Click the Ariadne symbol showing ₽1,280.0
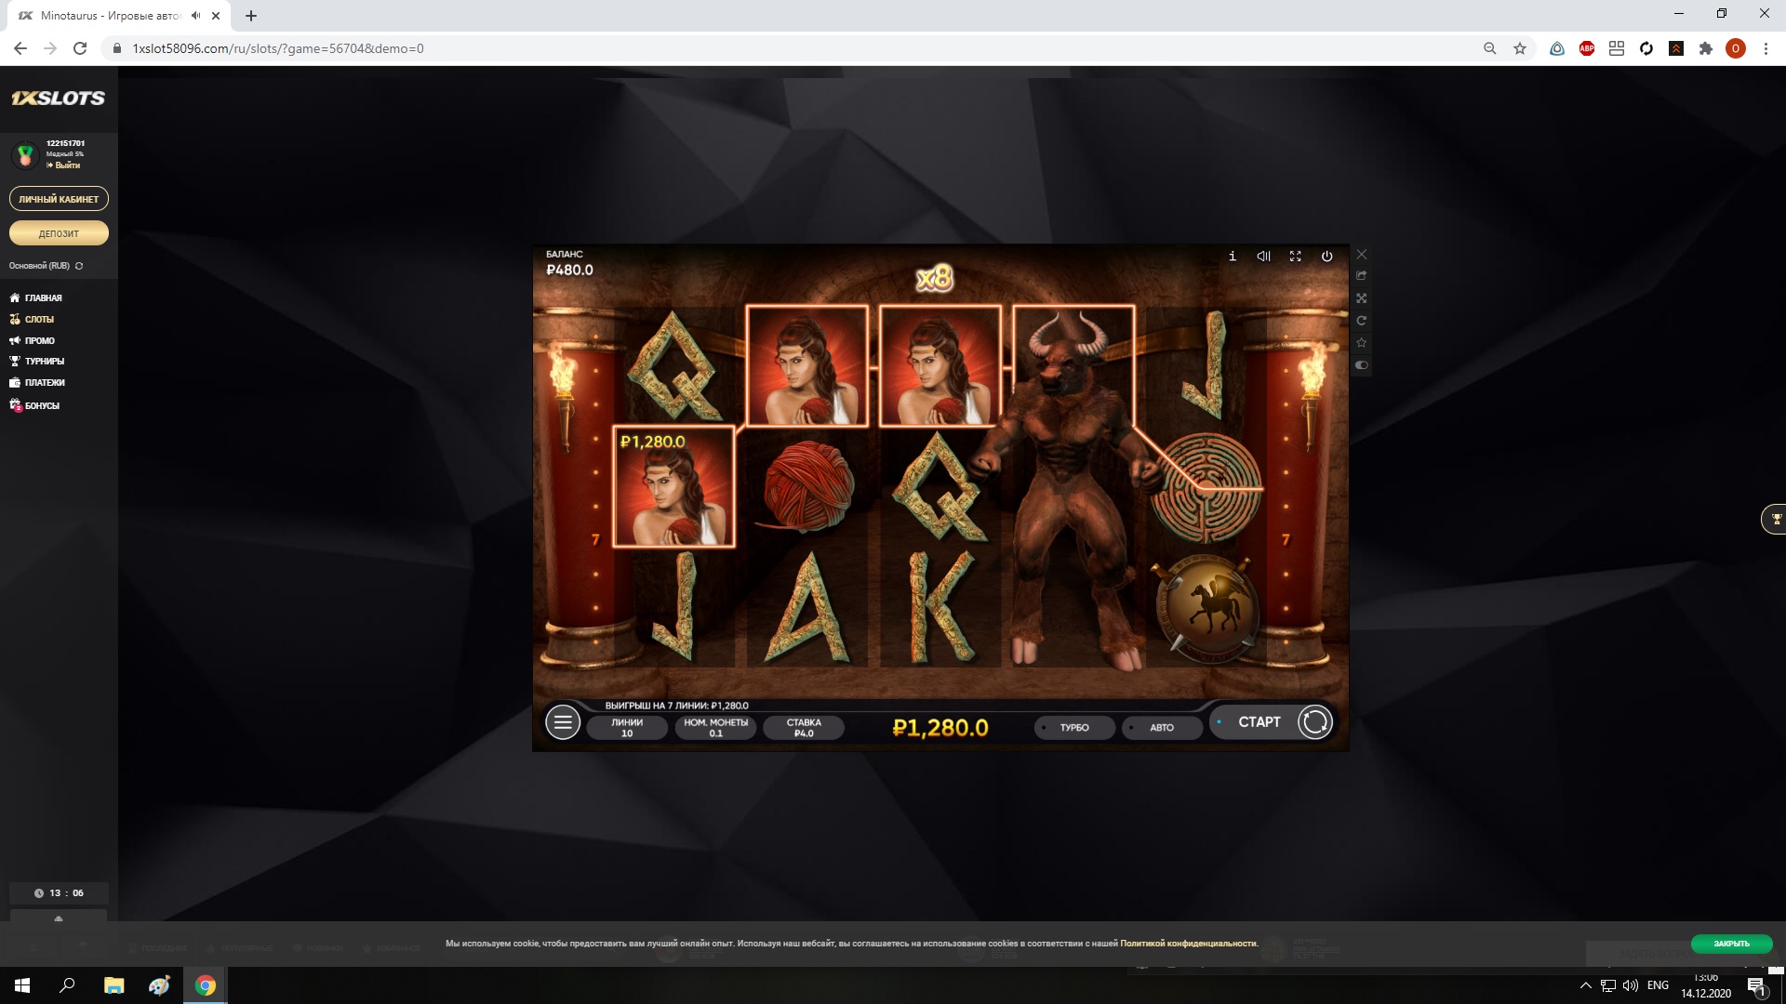1786x1004 pixels. pyautogui.click(x=674, y=486)
